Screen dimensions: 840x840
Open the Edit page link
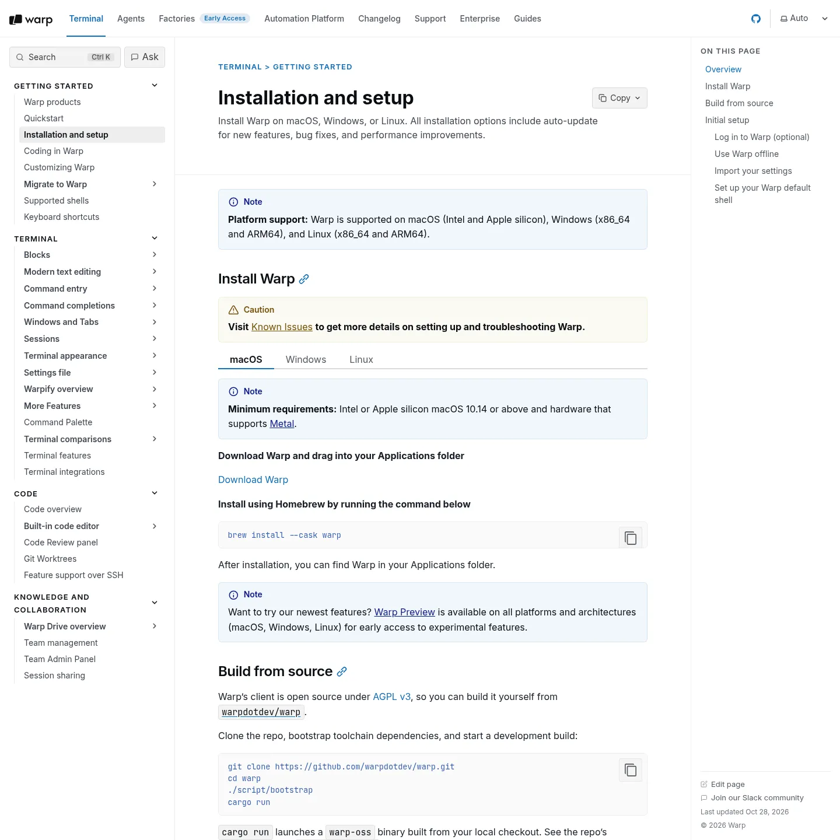pos(723,785)
